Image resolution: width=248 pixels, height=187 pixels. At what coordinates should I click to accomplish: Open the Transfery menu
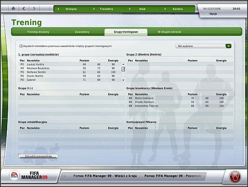[106, 9]
